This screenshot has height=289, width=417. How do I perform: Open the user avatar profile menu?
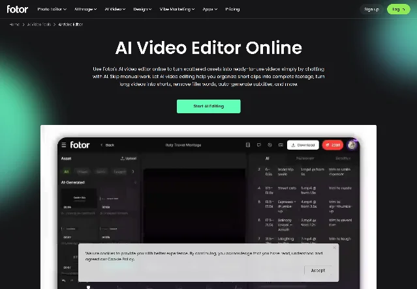(352, 145)
